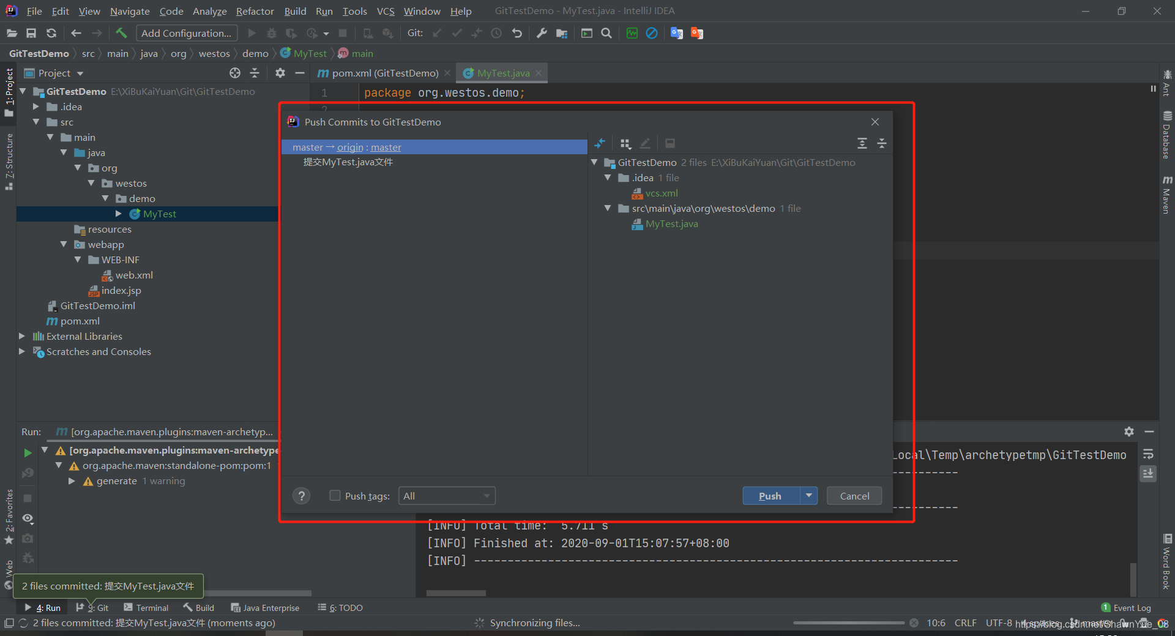Expand External Libraries node
Image resolution: width=1175 pixels, height=636 pixels.
click(x=22, y=336)
